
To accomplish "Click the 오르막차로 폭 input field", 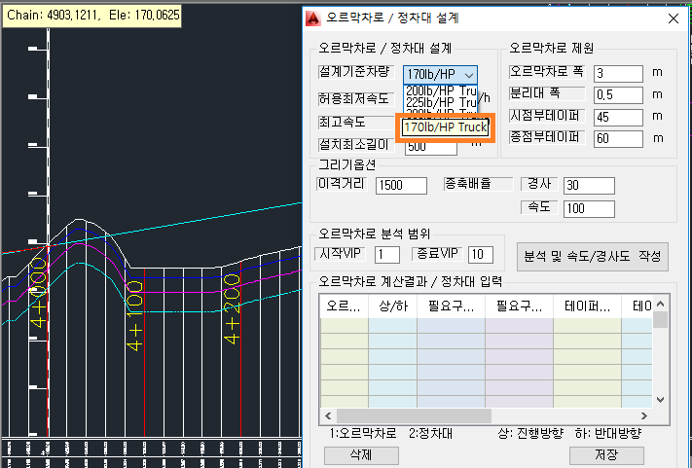I will 618,74.
